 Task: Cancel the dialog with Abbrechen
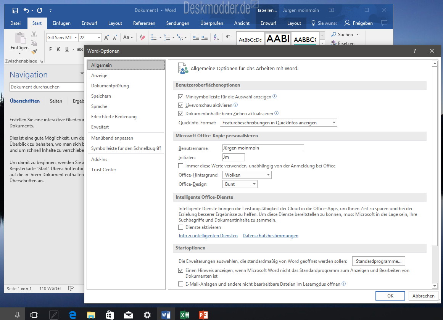tap(423, 296)
